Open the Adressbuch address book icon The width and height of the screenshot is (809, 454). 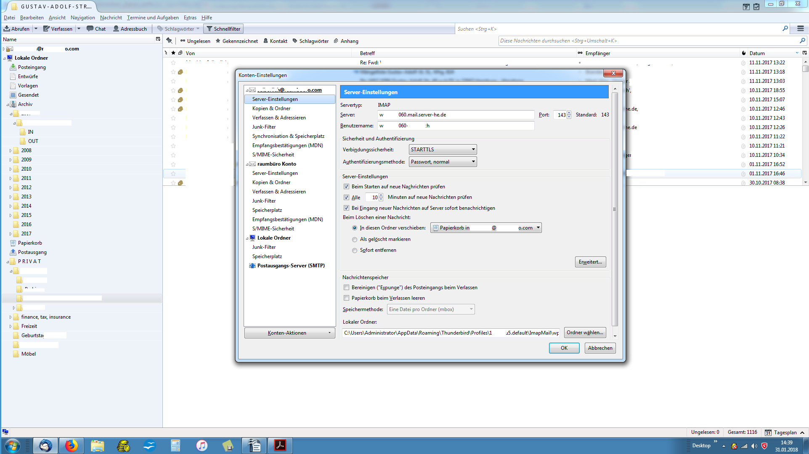click(x=116, y=29)
